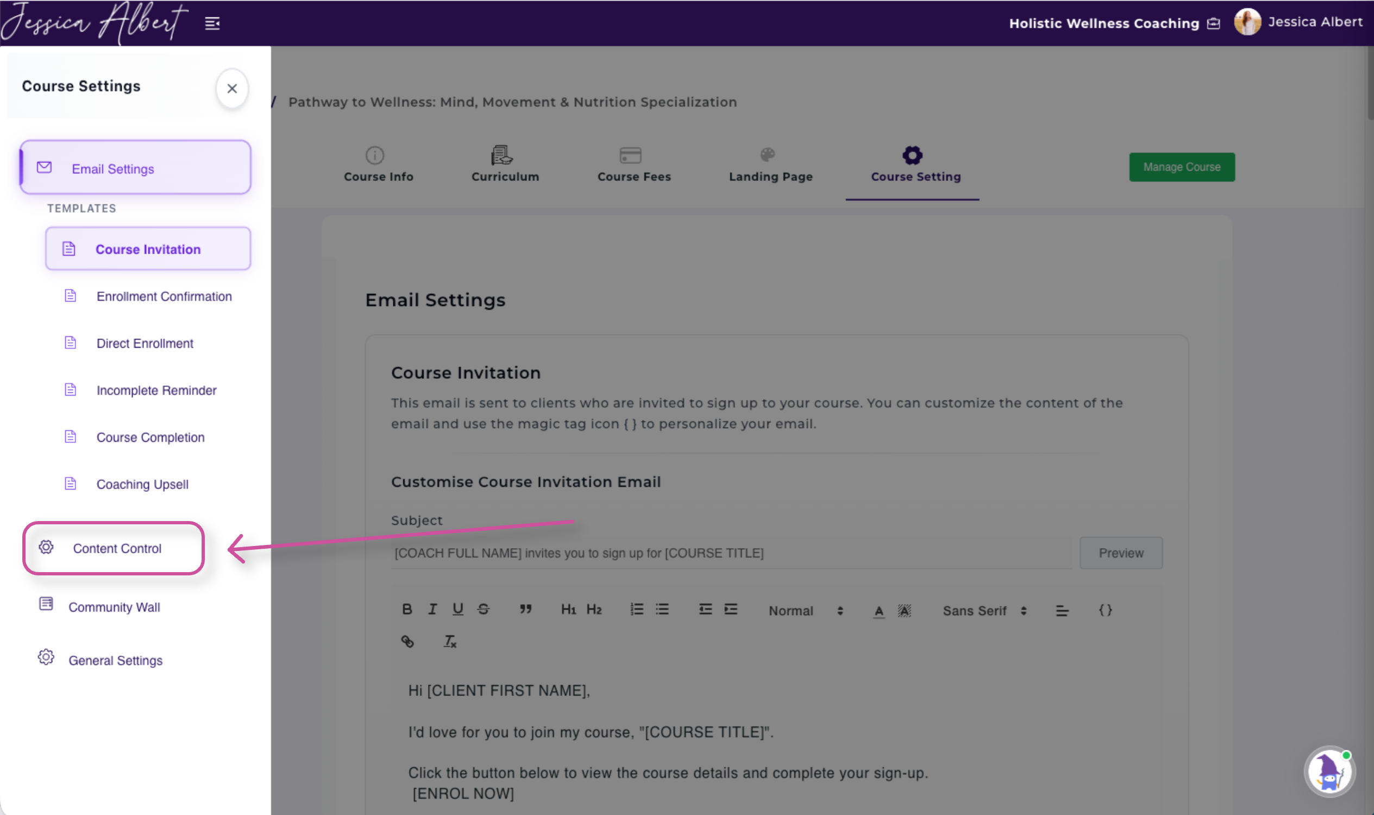Apply Heading 1 style
This screenshot has height=815, width=1374.
click(568, 609)
